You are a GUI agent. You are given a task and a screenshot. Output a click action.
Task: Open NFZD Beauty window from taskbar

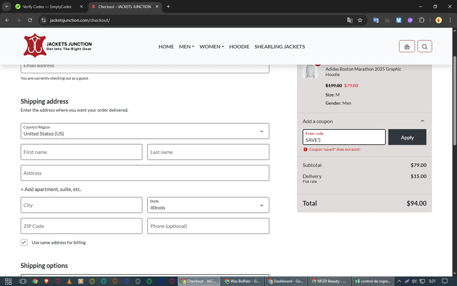pyautogui.click(x=329, y=281)
